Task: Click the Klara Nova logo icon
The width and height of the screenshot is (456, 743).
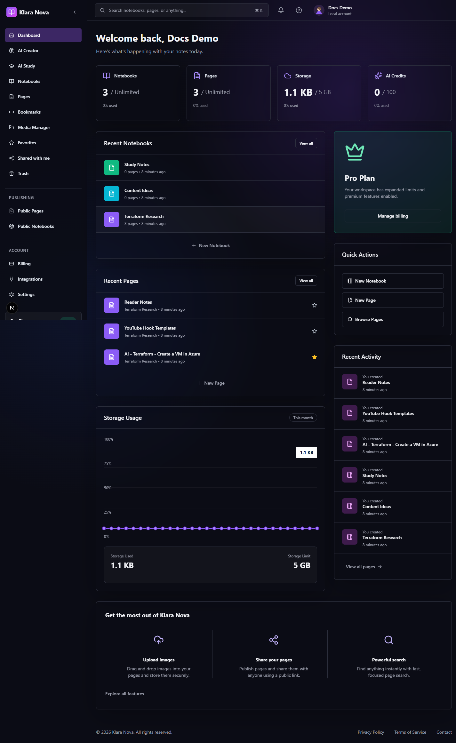Action: pyautogui.click(x=12, y=12)
